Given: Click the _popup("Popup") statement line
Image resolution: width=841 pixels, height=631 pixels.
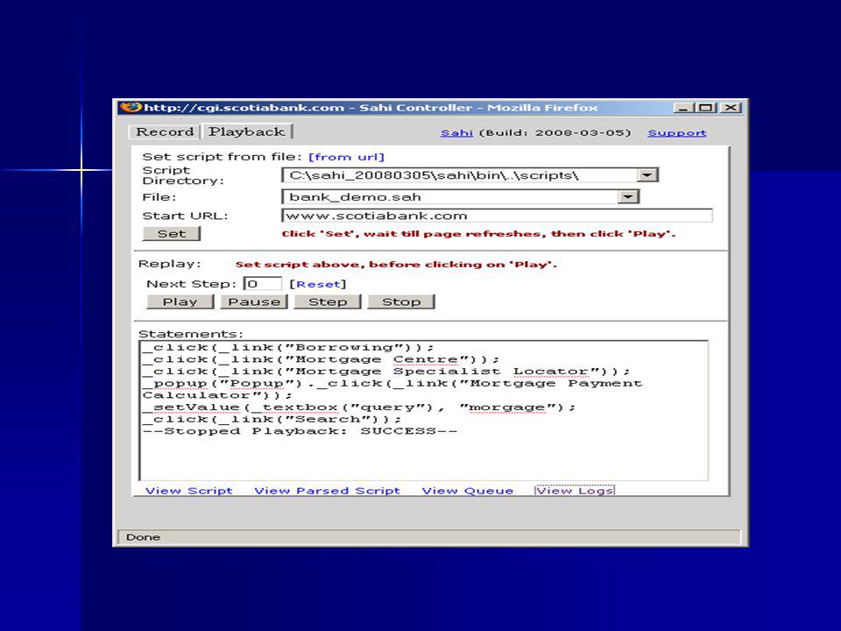Looking at the screenshot, I should (x=392, y=389).
